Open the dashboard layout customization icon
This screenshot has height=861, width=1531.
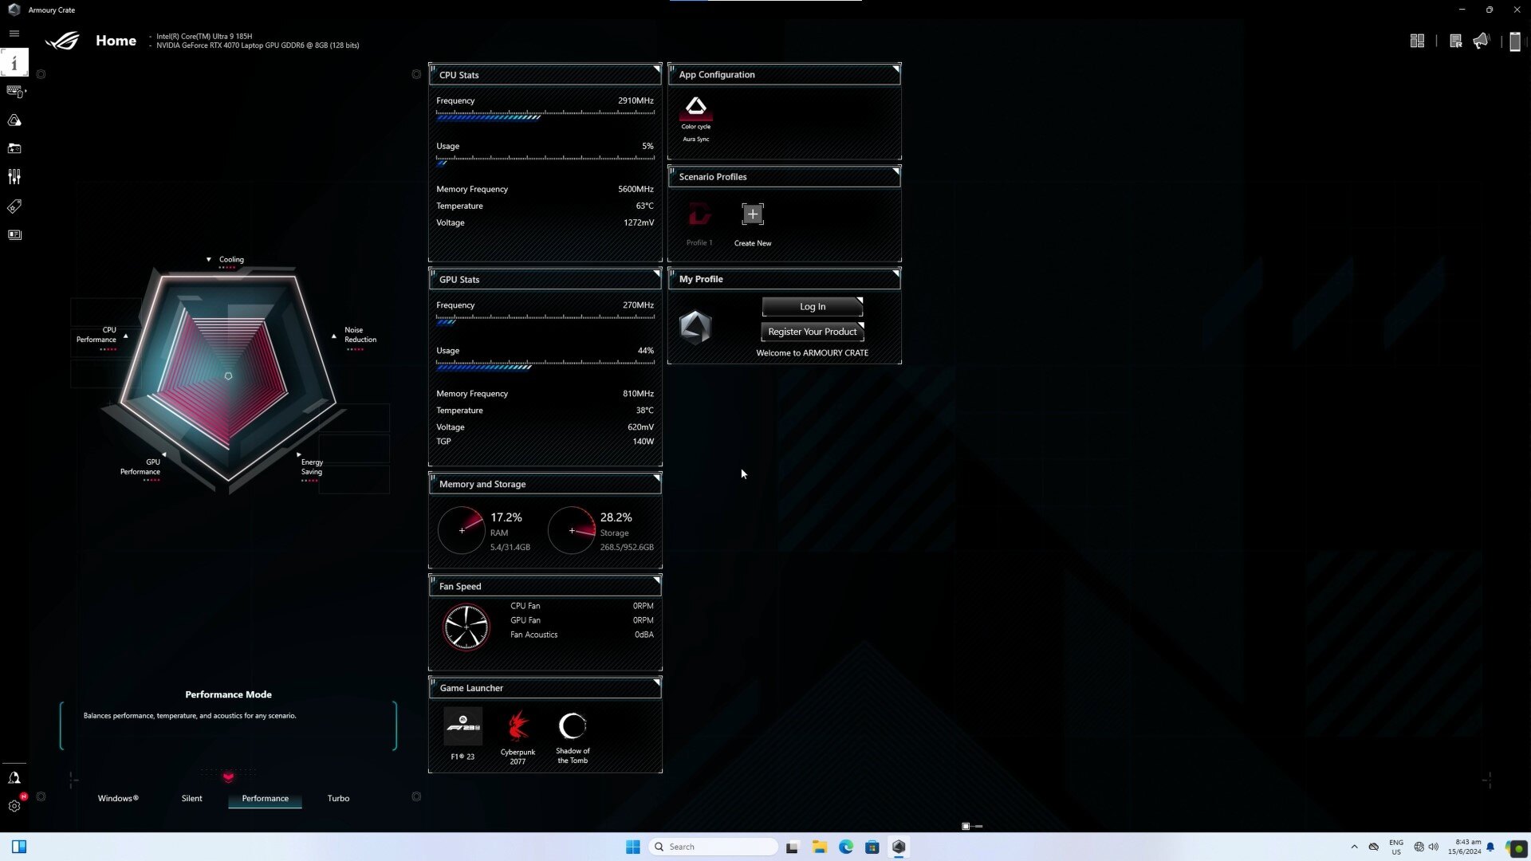[x=1417, y=41]
